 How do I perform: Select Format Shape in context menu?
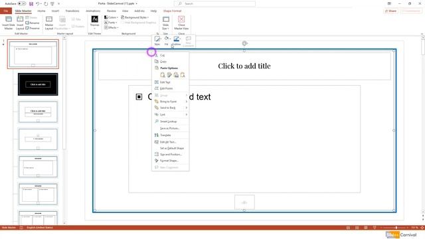click(170, 161)
